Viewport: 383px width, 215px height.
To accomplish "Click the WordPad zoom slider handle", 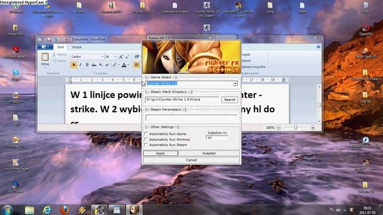I will [x=296, y=127].
